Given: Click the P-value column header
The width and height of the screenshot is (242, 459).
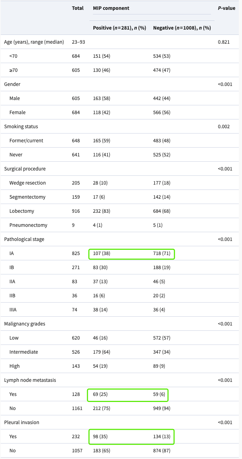Looking at the screenshot, I should pyautogui.click(x=226, y=8).
